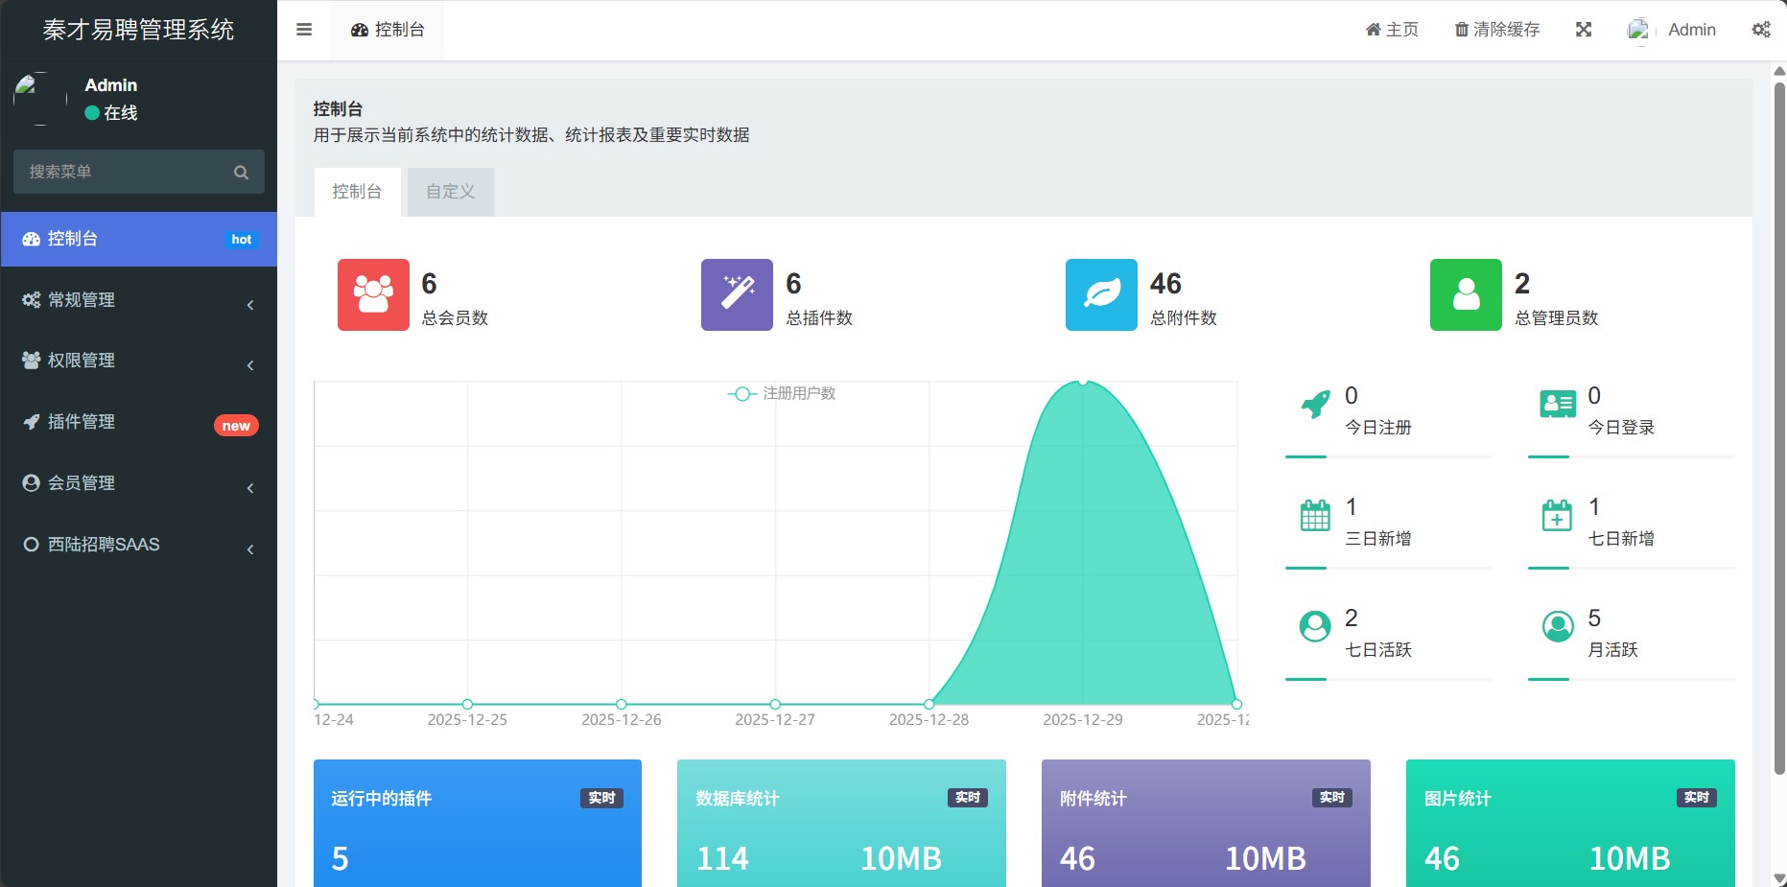Click the group icon beside 权限管理
The width and height of the screenshot is (1787, 887).
pos(32,361)
